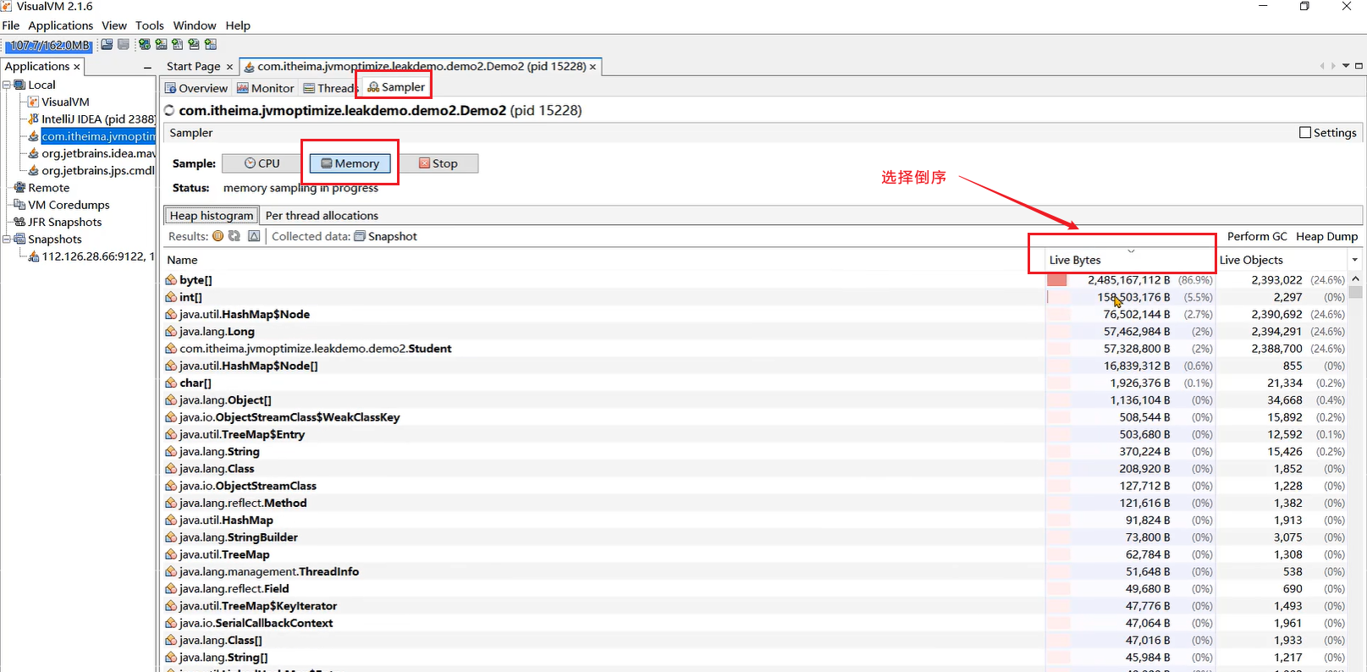Click Heap Dump button
Viewport: 1367px width, 672px height.
(x=1326, y=236)
